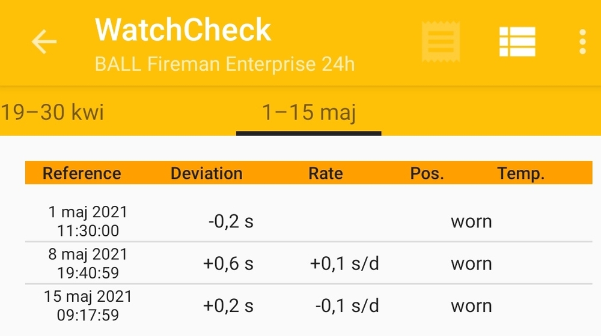Tap the +0,6 s deviation value
Screen dimensions: 601x336
point(228,264)
